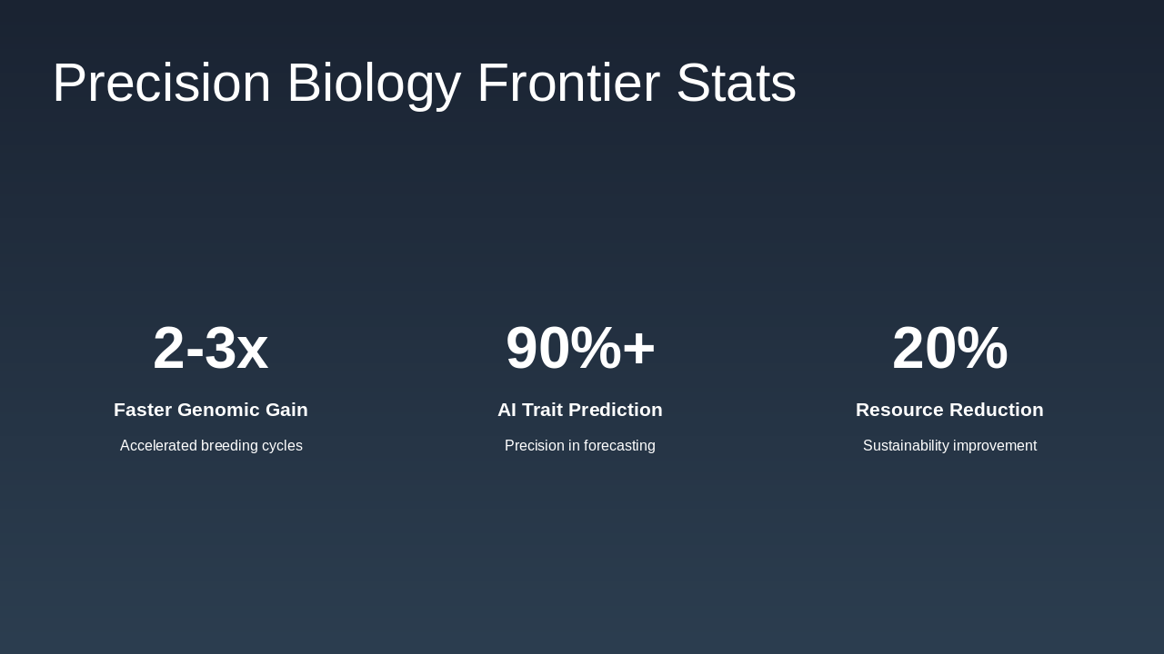Select the "2-3x" statistic number

click(210, 348)
